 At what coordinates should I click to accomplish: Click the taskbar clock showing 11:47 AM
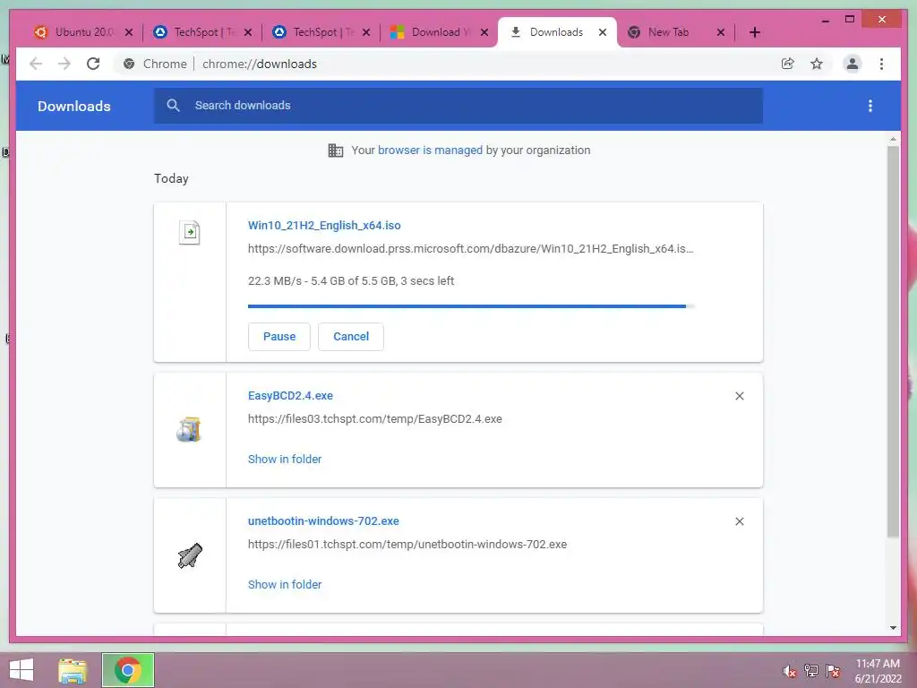[x=878, y=671]
